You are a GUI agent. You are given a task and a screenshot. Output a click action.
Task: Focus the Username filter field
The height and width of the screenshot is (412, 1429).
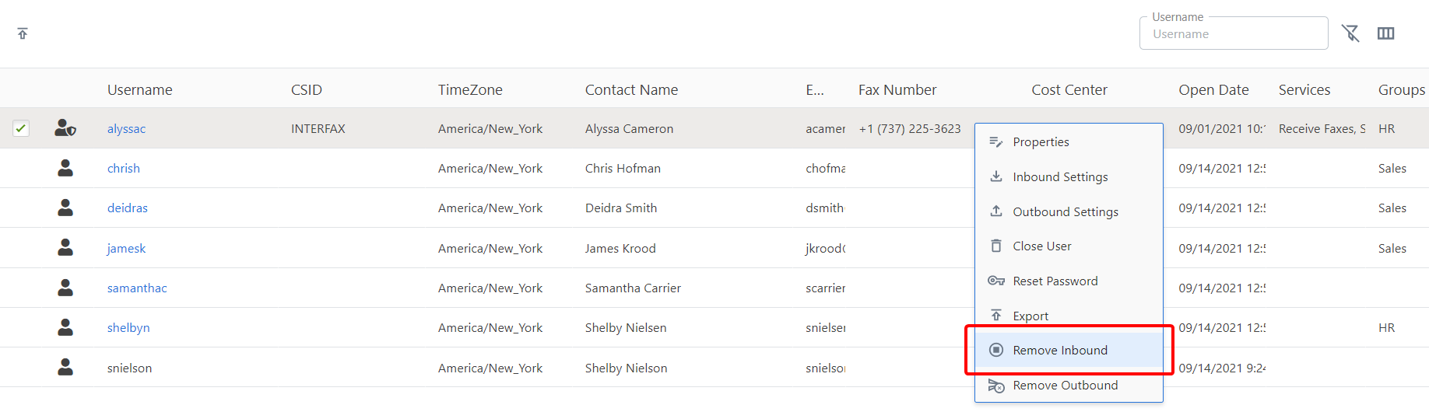click(x=1233, y=34)
